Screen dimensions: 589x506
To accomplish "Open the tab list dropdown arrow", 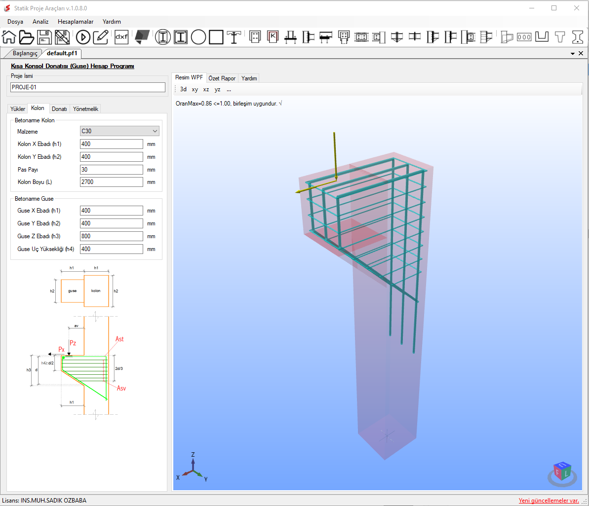I will tap(573, 54).
